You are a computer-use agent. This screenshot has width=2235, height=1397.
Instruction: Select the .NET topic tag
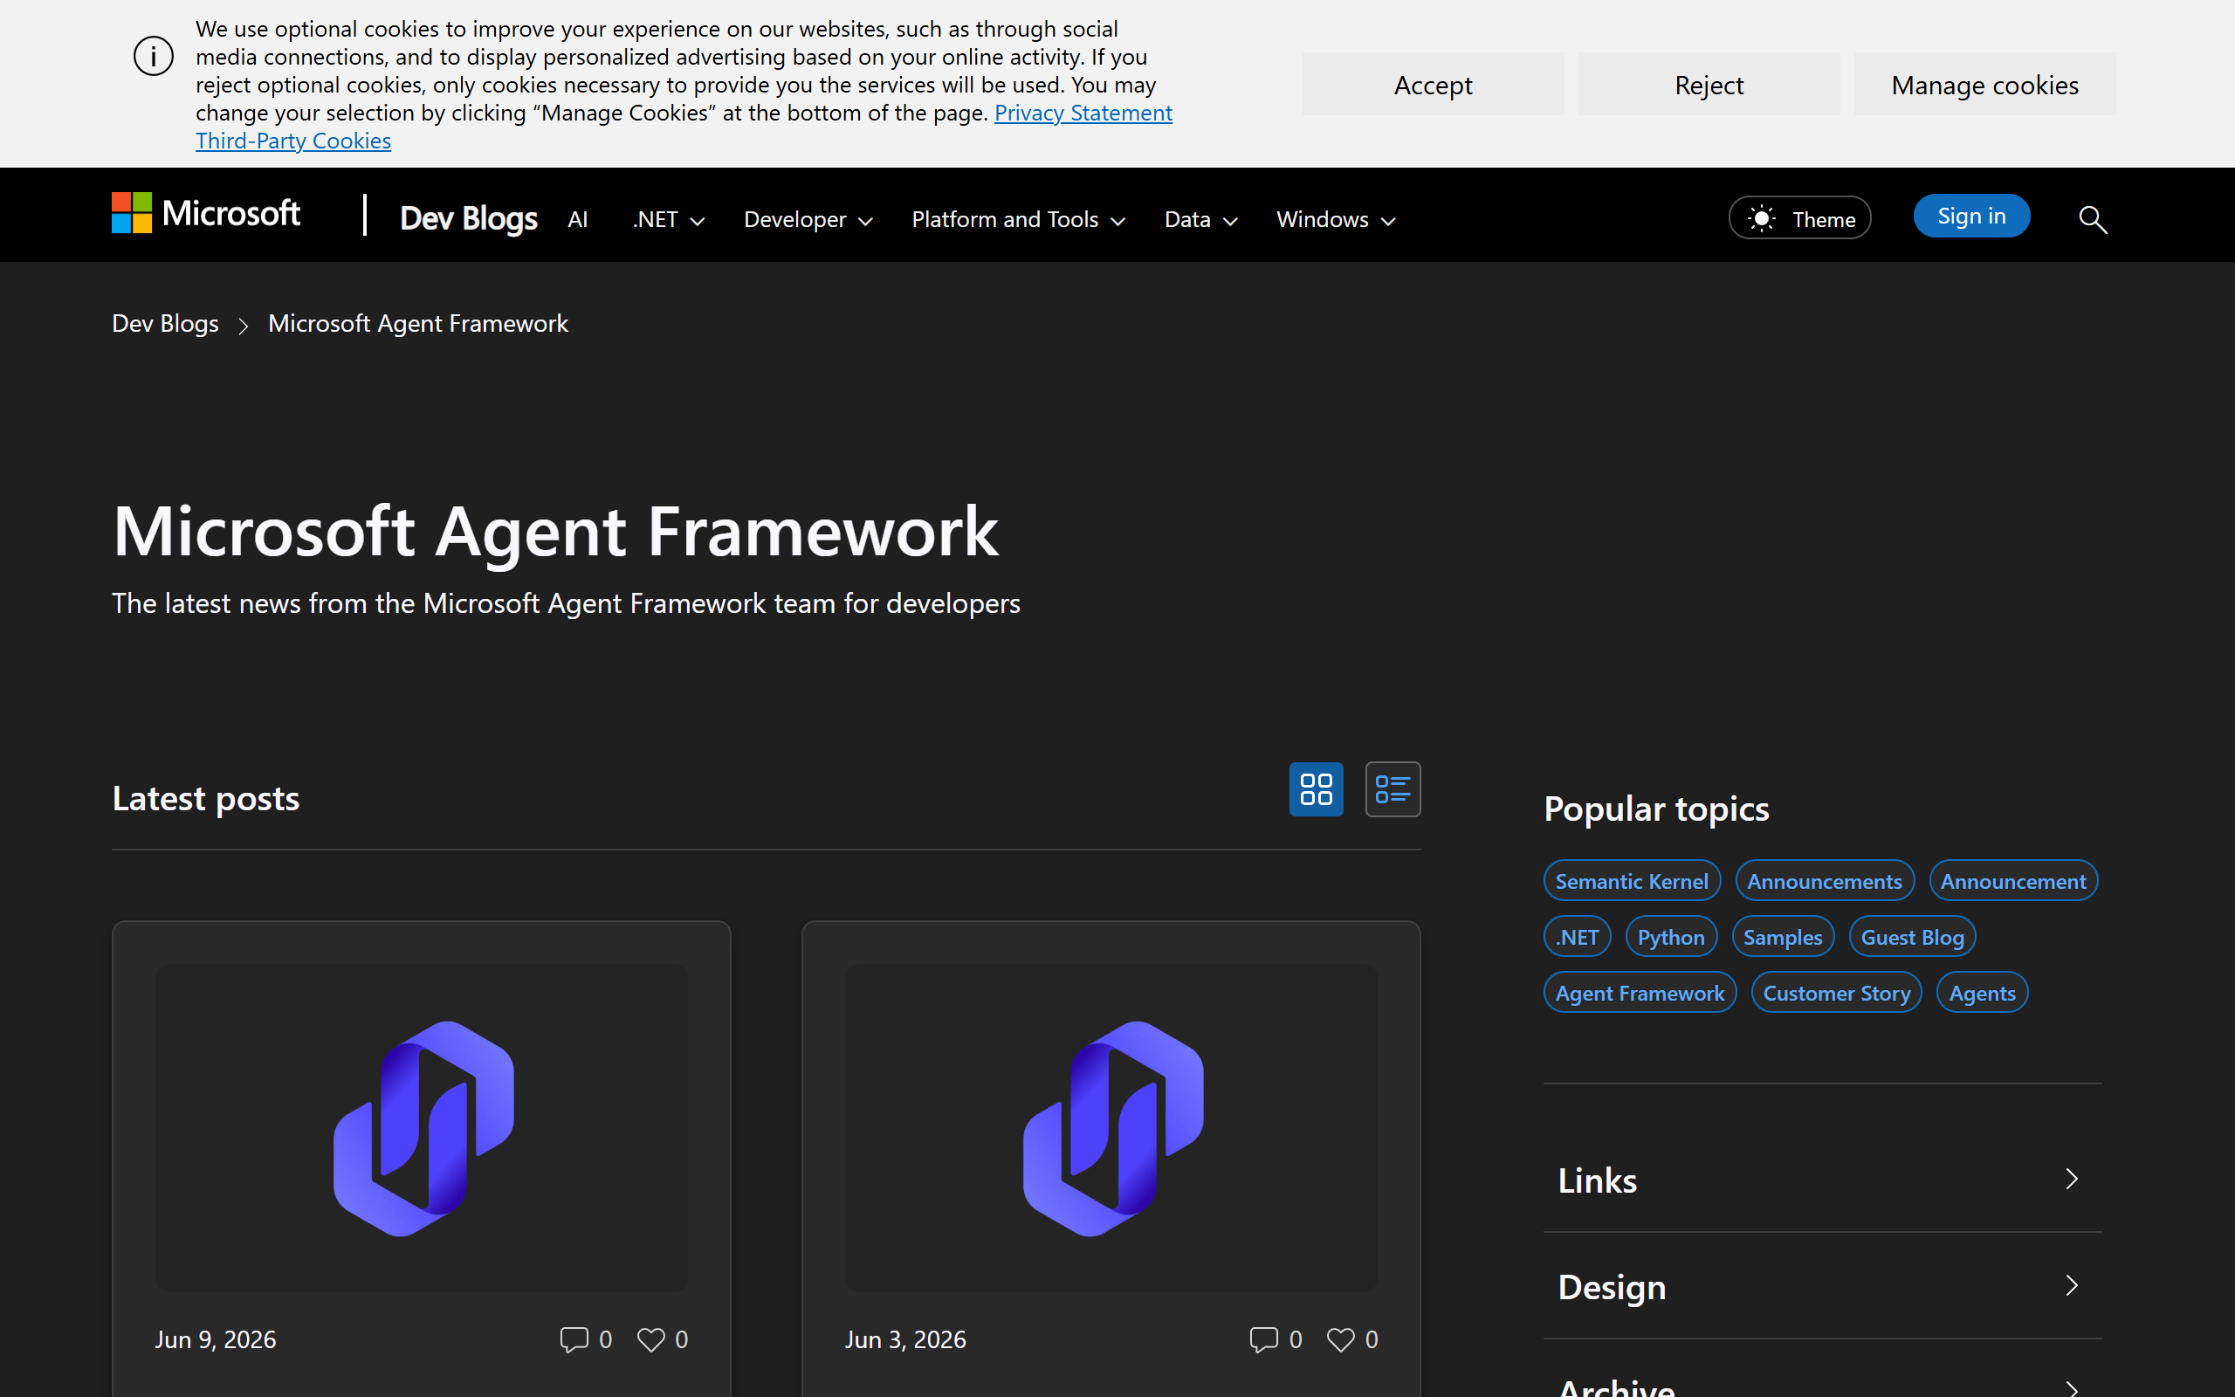coord(1578,937)
